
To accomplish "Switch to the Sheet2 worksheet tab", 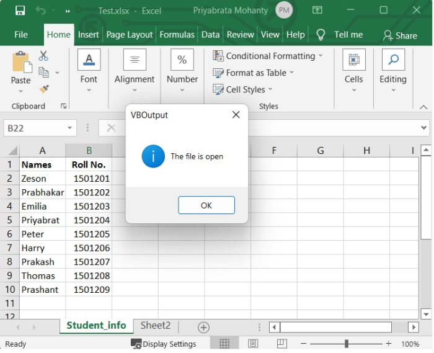I will pos(155,326).
